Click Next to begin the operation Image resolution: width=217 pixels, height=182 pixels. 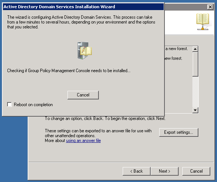point(164,171)
